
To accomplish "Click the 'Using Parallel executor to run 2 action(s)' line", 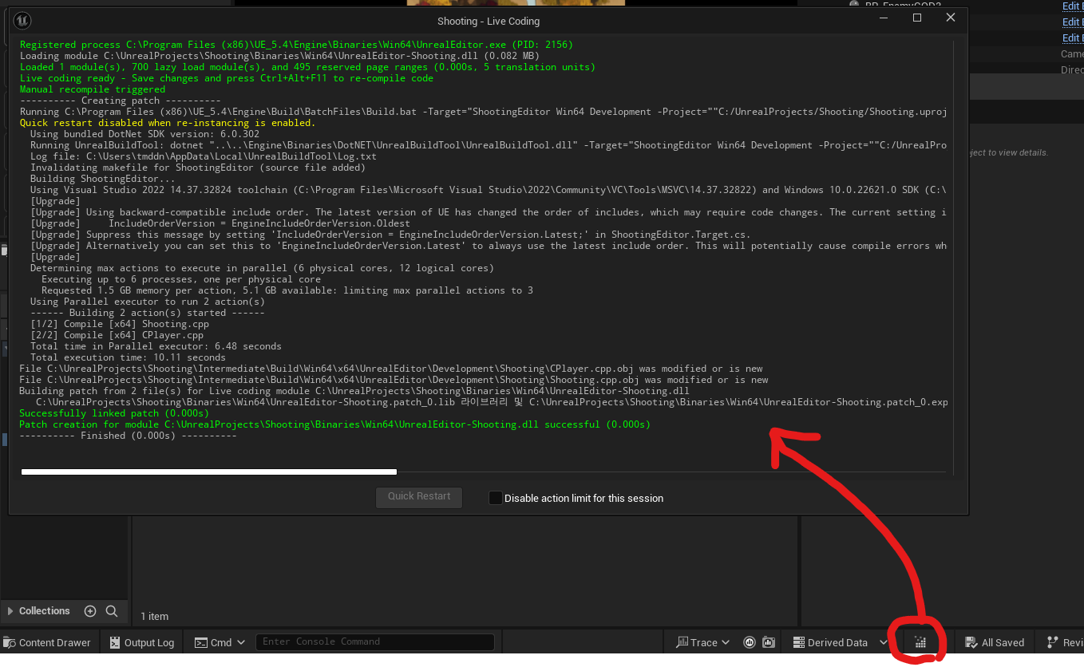I will tap(148, 302).
